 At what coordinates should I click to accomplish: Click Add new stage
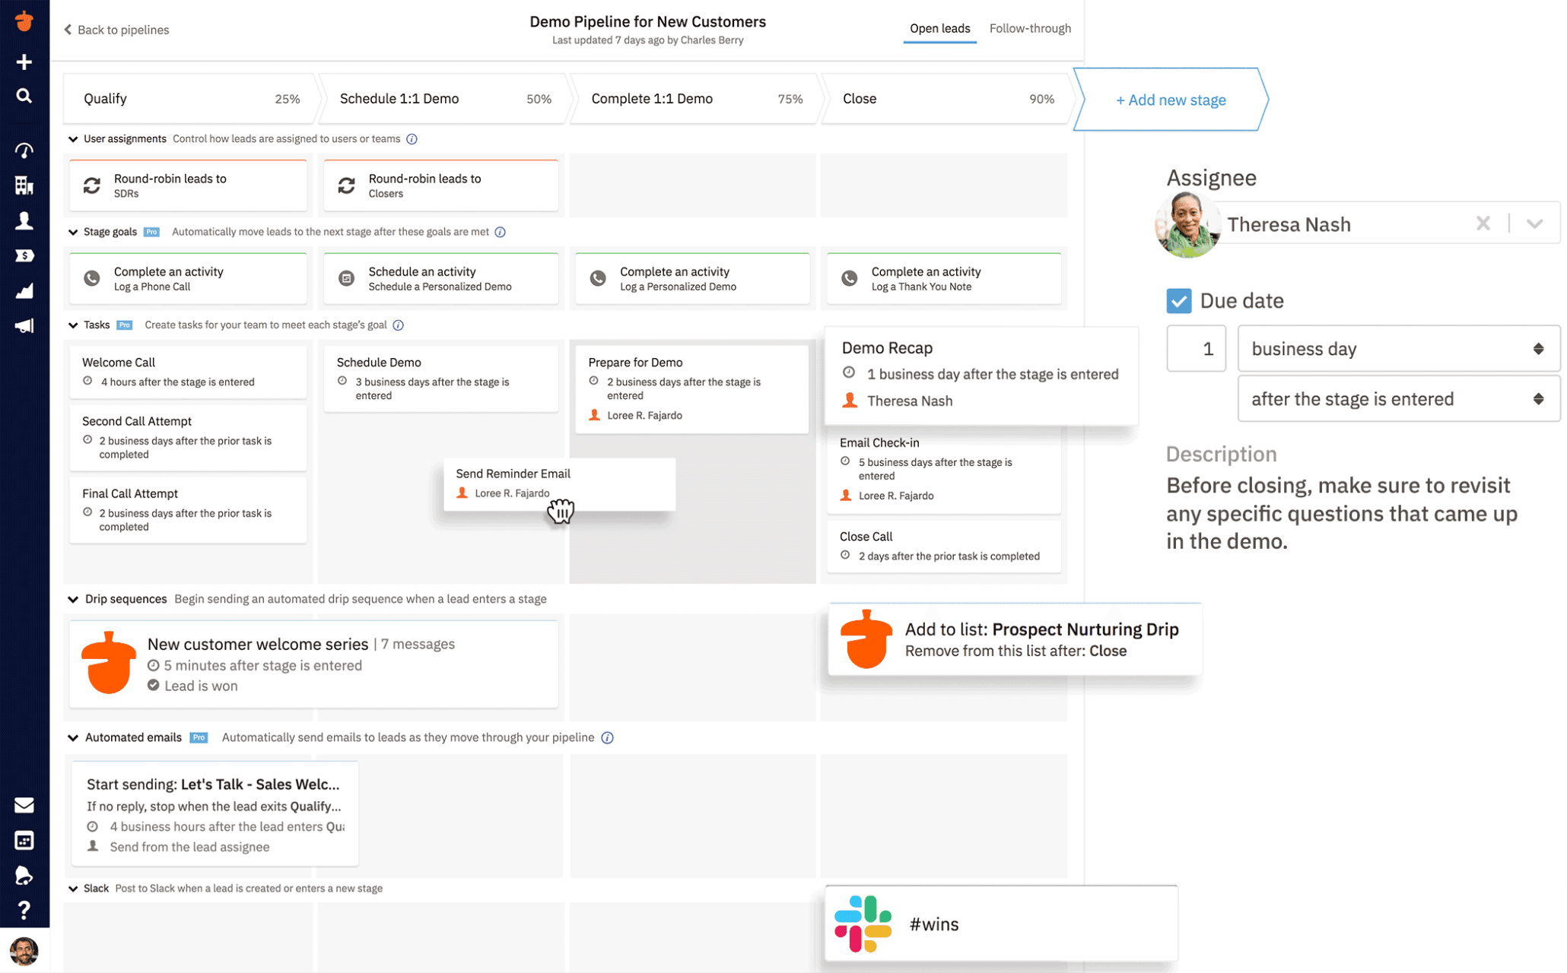click(x=1170, y=100)
